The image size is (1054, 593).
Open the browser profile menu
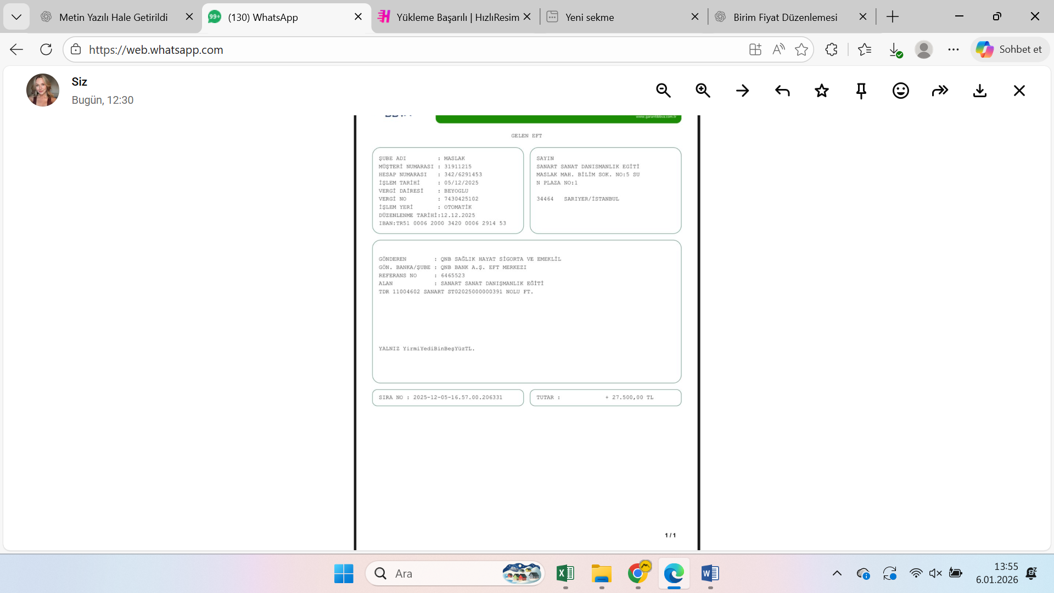[924, 49]
